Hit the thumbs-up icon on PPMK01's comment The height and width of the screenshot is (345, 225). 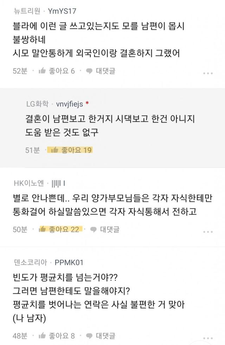point(43,335)
